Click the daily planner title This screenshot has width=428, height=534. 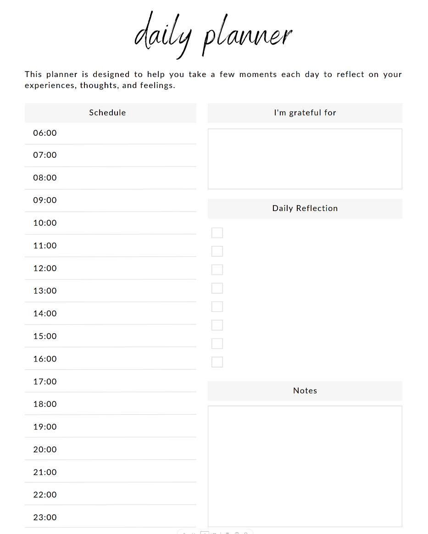point(213,34)
